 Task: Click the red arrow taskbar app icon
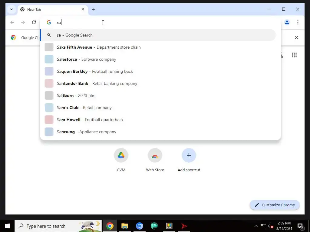(184, 226)
